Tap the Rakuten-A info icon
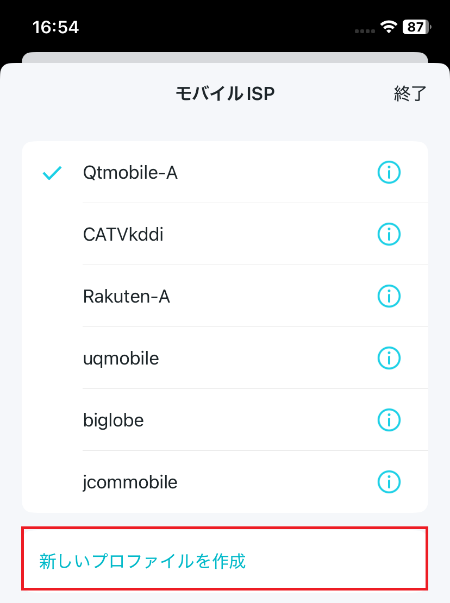The width and height of the screenshot is (450, 603). tap(389, 296)
